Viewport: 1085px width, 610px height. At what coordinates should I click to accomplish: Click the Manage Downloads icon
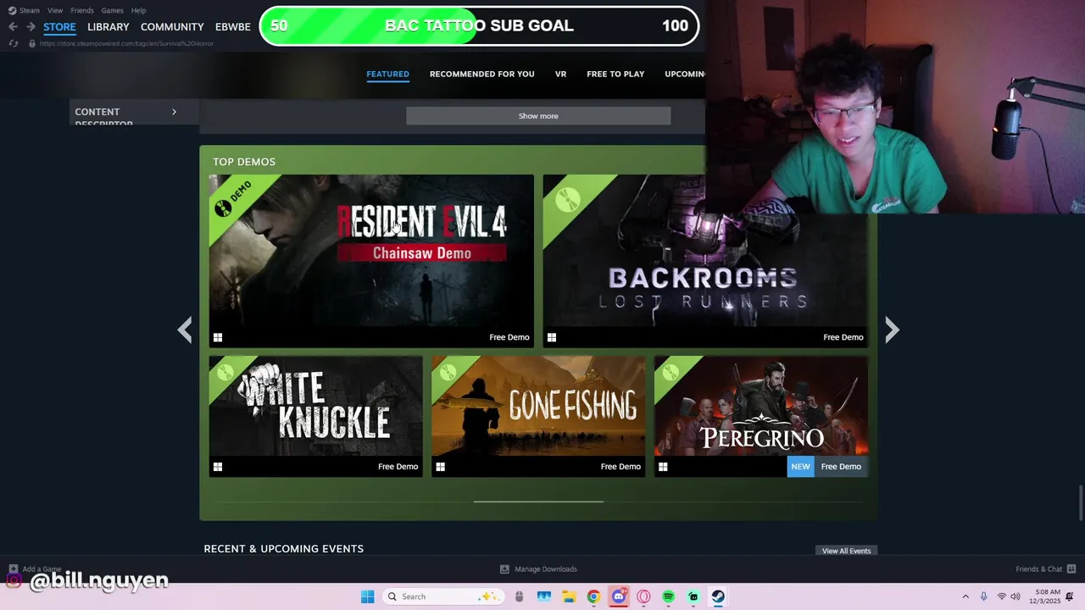504,569
